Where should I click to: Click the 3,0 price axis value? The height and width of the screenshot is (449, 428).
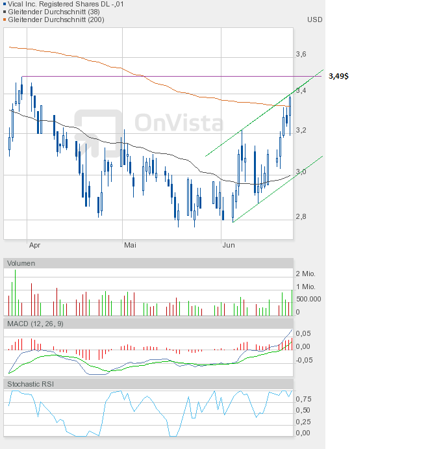tap(301, 172)
